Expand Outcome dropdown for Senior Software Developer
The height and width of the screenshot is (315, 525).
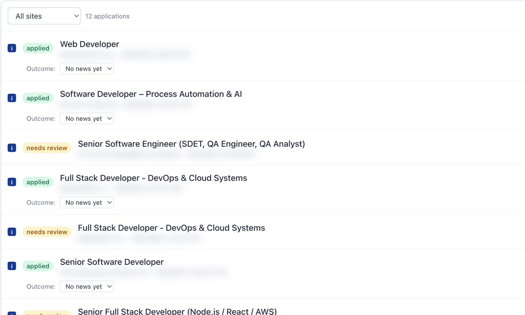pos(87,286)
